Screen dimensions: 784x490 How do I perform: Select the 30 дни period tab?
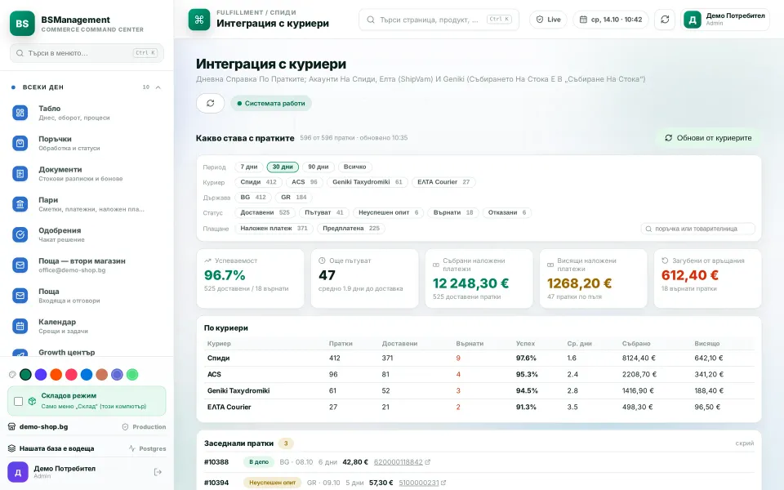click(283, 167)
